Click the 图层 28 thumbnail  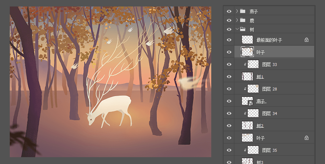[253, 89]
